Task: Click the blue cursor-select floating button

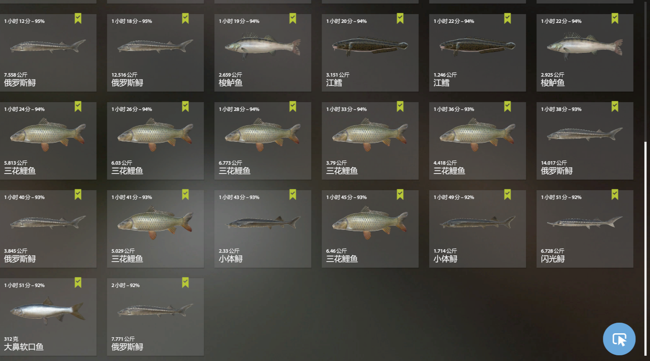Action: (x=619, y=339)
